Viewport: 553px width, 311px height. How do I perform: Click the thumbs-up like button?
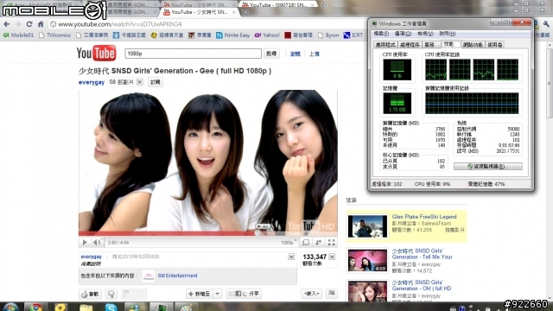90,294
